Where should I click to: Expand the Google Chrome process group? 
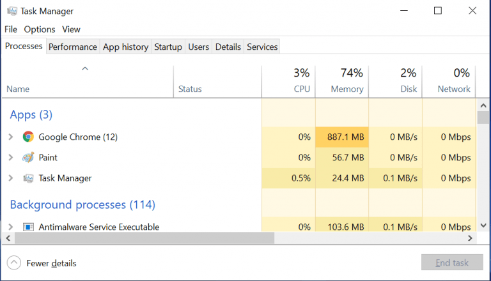tap(11, 137)
